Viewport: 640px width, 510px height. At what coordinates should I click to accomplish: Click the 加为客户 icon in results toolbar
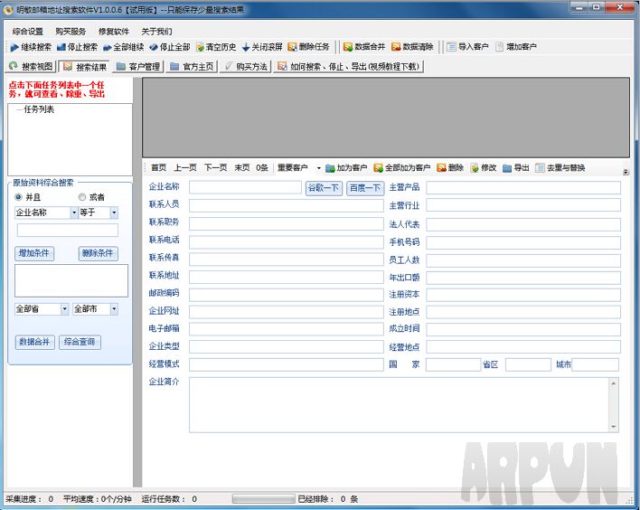[x=331, y=168]
